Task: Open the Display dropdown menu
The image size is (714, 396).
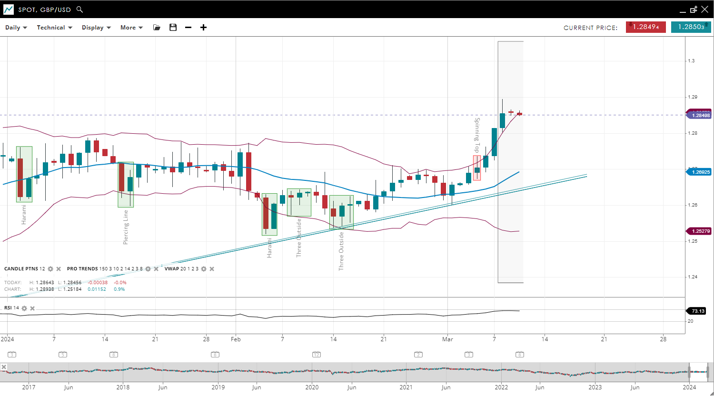Action: tap(96, 28)
